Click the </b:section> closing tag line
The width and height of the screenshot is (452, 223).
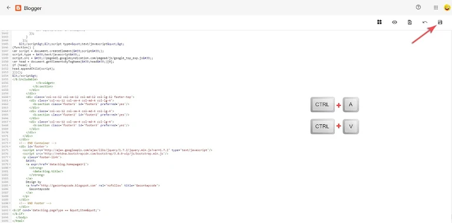(42, 86)
